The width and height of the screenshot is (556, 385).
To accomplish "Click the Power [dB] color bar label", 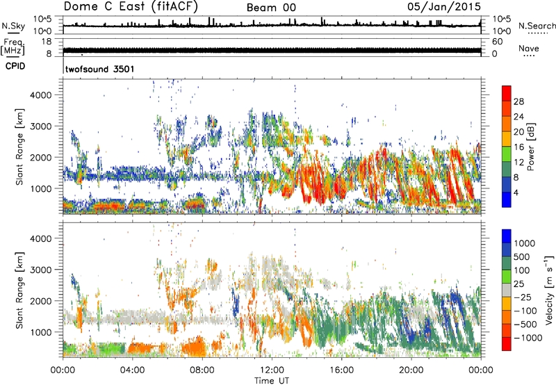I will click(x=530, y=147).
